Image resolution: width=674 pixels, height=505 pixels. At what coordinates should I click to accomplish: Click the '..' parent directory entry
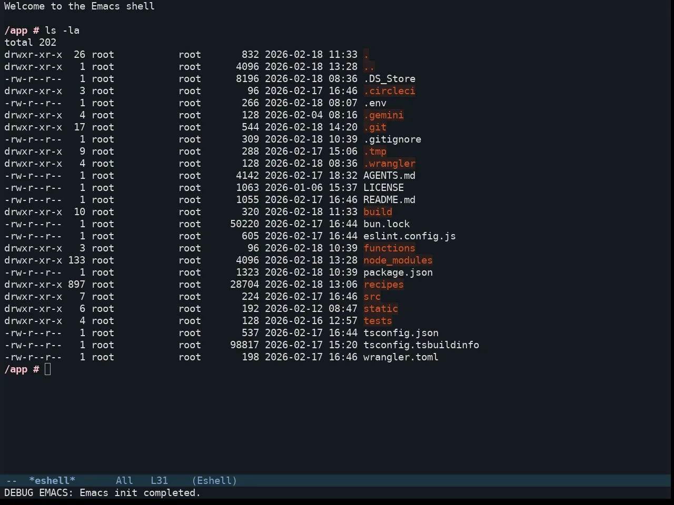tap(369, 67)
